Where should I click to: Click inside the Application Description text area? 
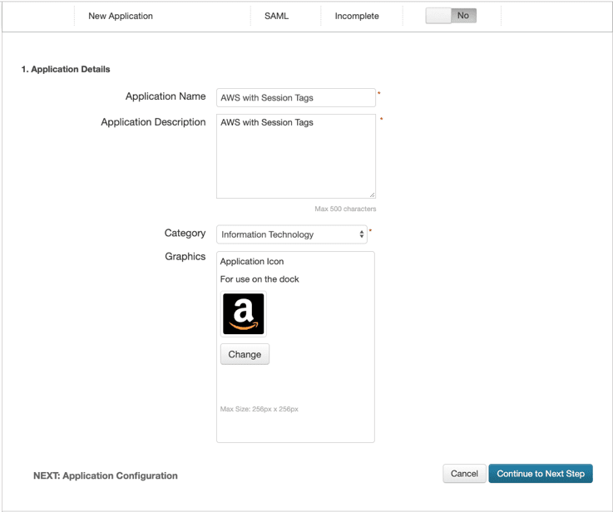click(296, 156)
